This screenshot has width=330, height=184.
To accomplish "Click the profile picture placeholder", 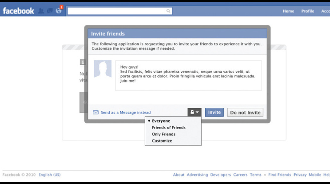I will click(x=103, y=69).
